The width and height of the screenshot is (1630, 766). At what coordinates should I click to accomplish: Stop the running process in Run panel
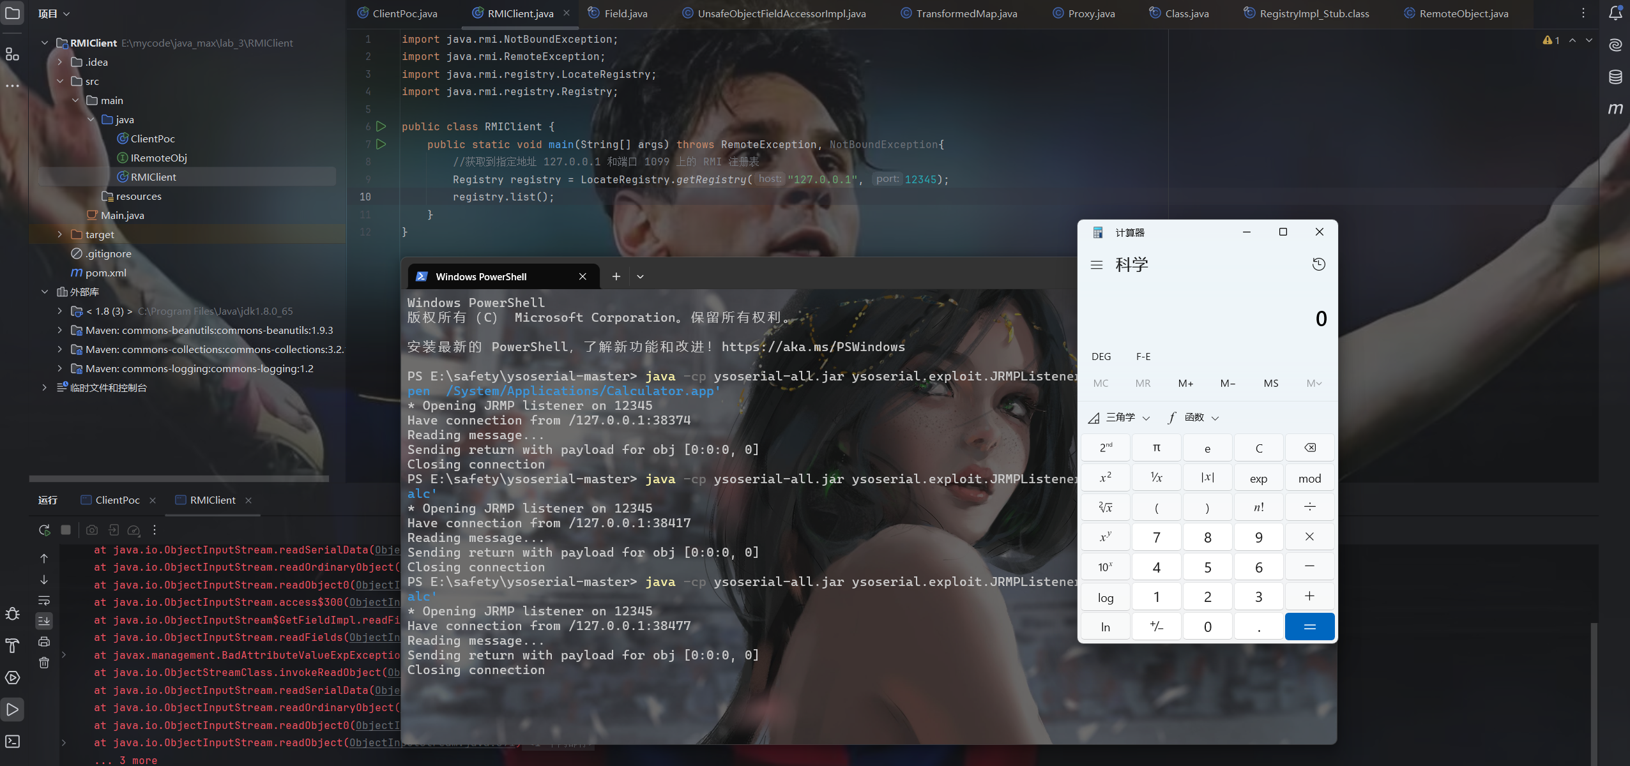click(x=66, y=530)
